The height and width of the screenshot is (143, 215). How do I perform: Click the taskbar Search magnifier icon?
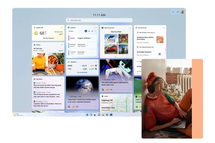[91, 115]
